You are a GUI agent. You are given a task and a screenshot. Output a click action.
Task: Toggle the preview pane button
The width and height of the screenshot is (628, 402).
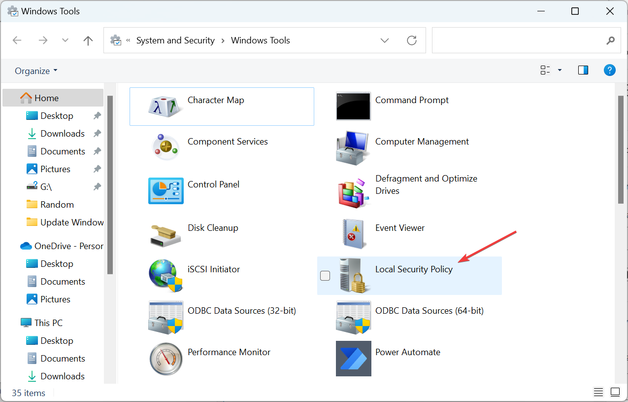(583, 71)
